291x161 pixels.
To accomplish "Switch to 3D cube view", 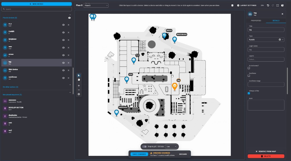I will (282, 5).
